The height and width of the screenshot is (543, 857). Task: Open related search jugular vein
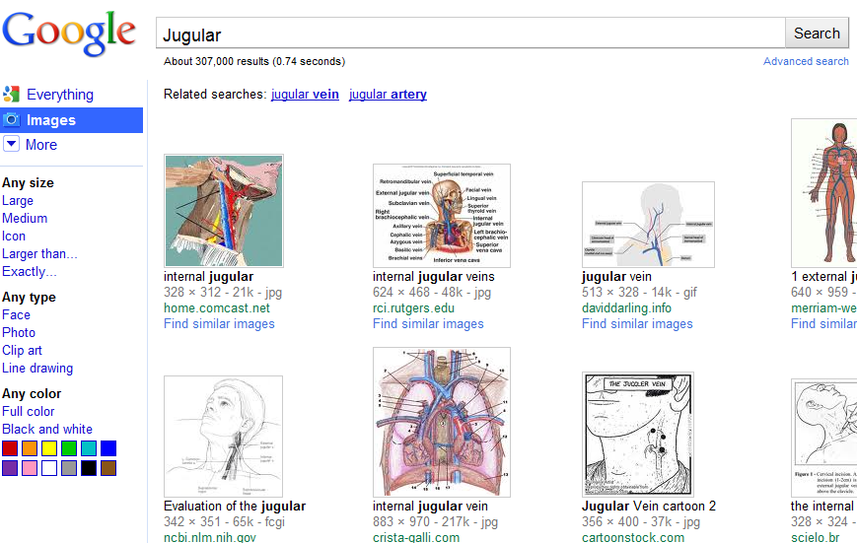(x=305, y=94)
